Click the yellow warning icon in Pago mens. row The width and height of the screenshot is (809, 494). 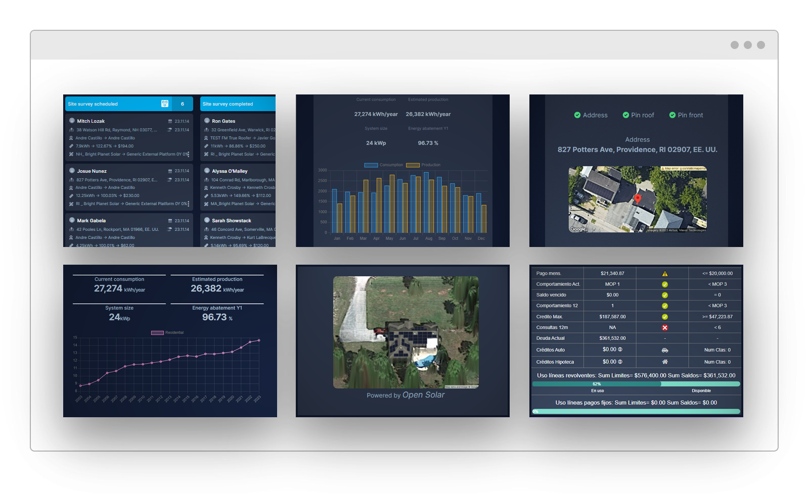665,274
